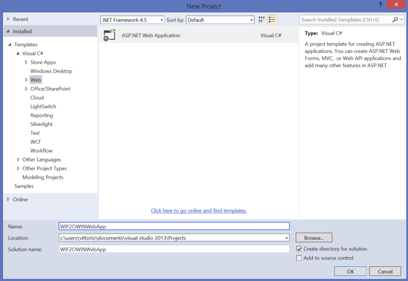The image size is (408, 281).
Task: Focus the project Name input field
Action: click(x=174, y=226)
